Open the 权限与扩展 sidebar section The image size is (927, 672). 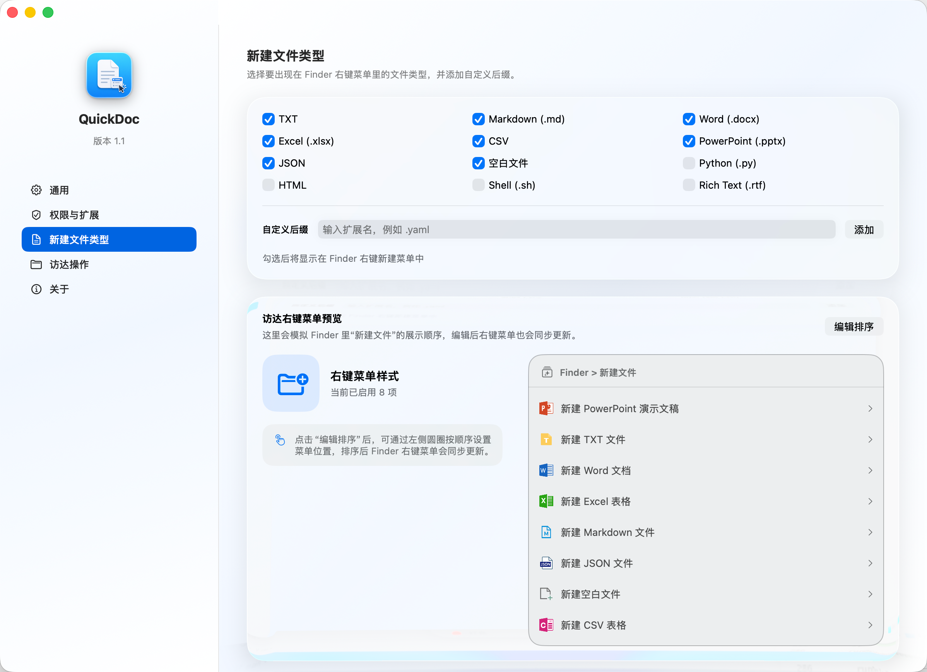click(x=109, y=215)
